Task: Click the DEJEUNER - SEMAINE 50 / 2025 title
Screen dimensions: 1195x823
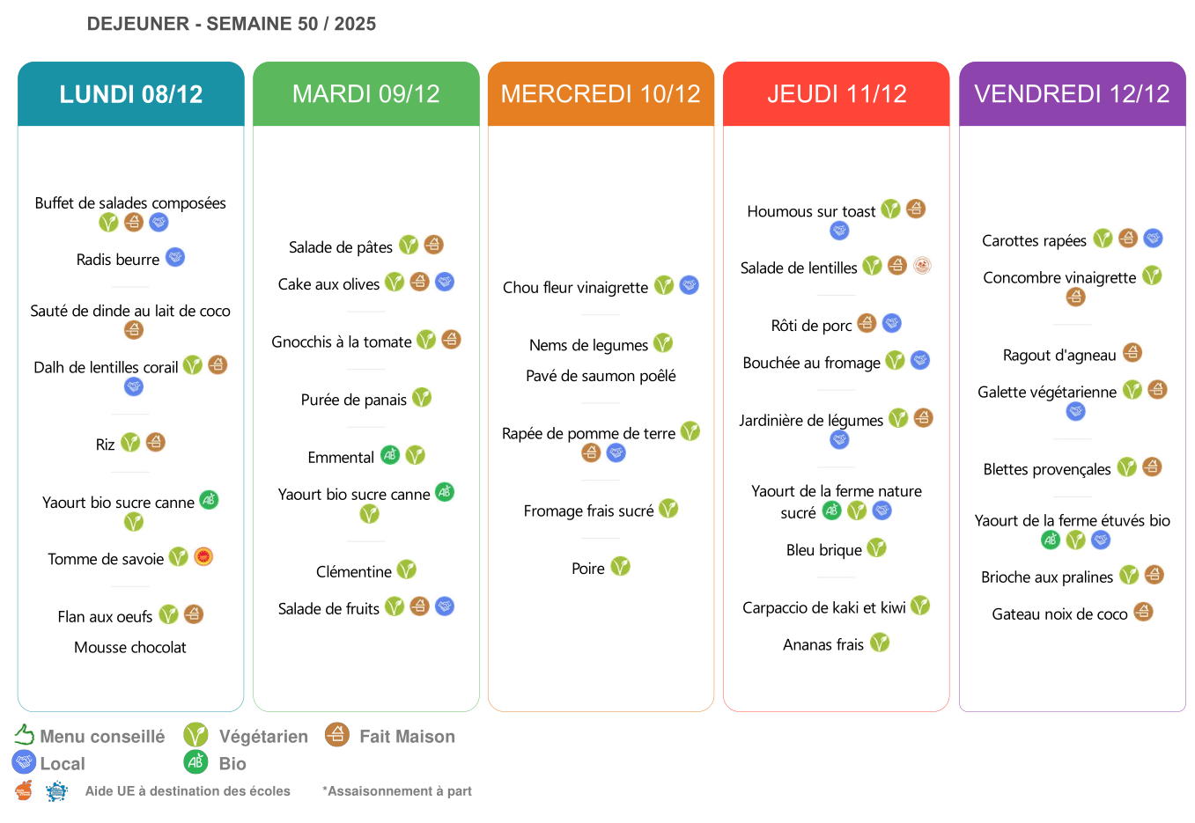Action: point(232,24)
